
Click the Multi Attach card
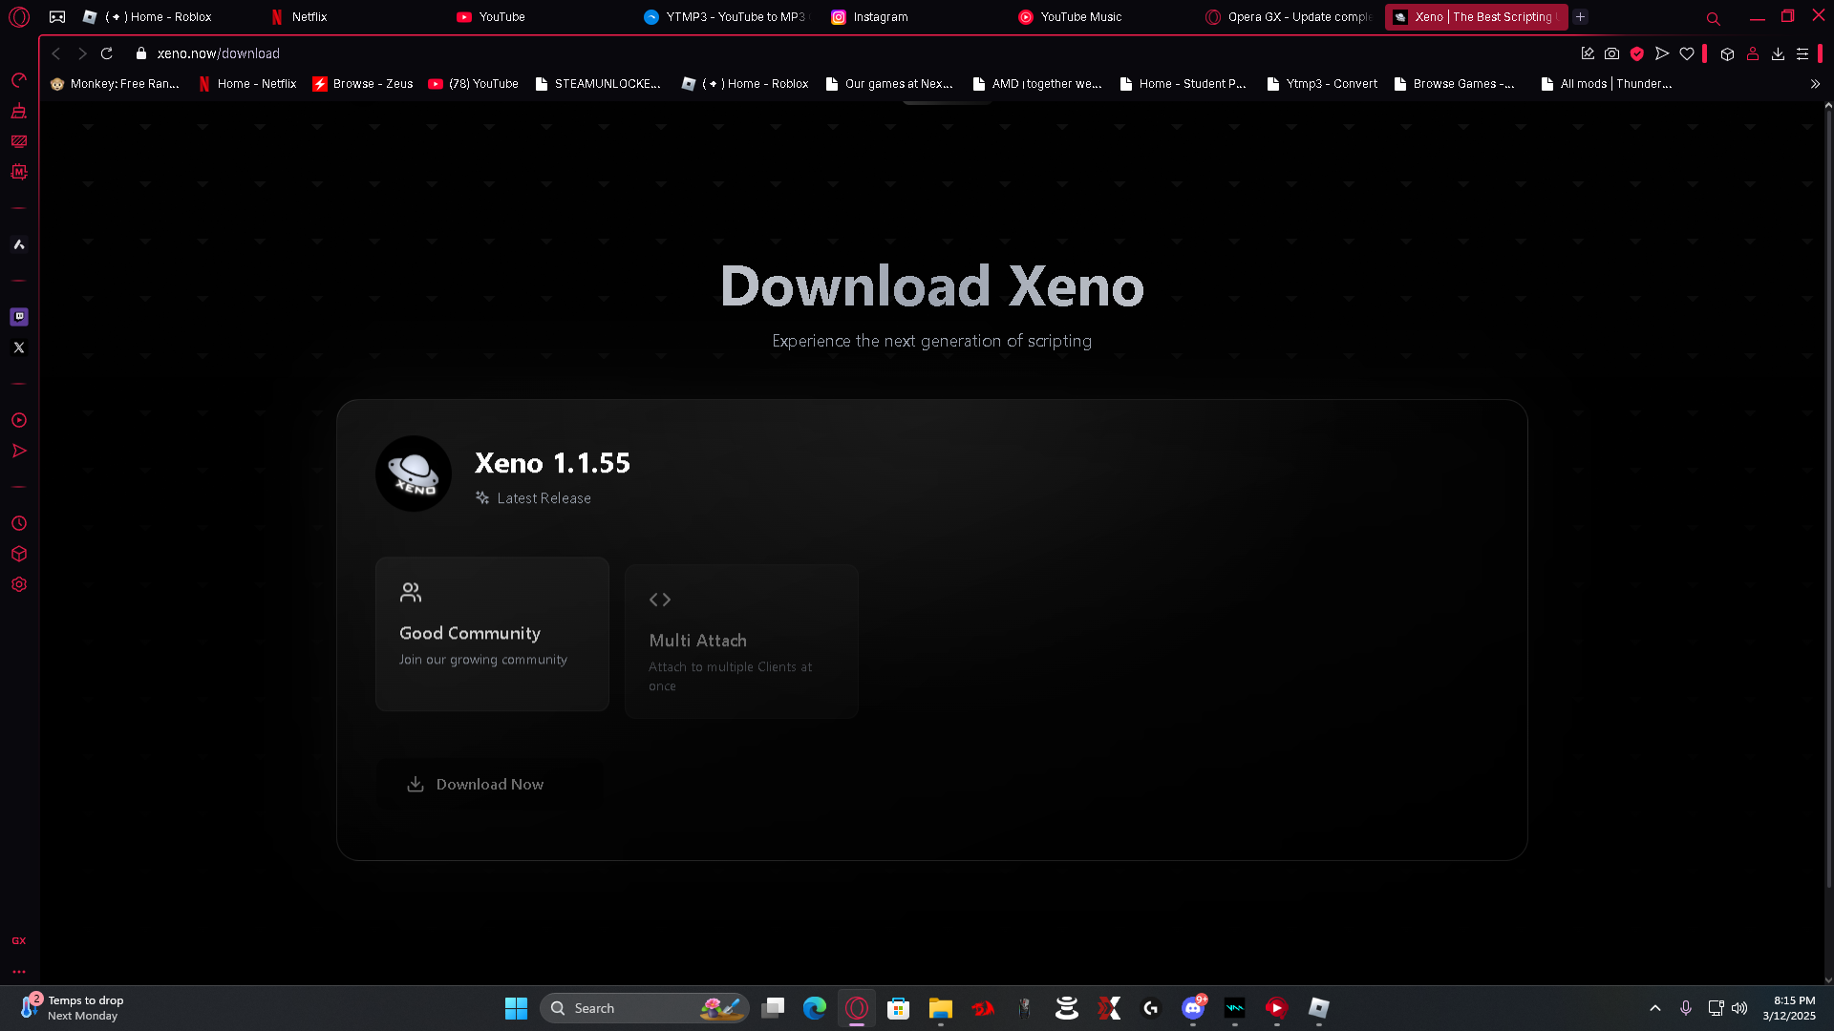741,642
